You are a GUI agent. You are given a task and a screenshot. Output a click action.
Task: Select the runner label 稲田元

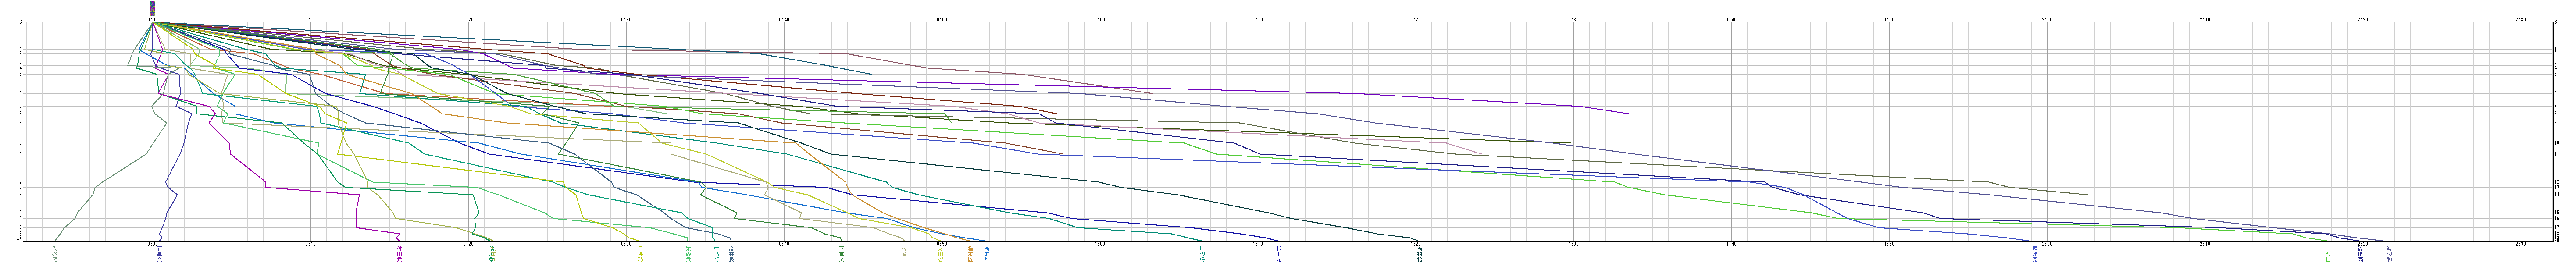(x=1279, y=253)
